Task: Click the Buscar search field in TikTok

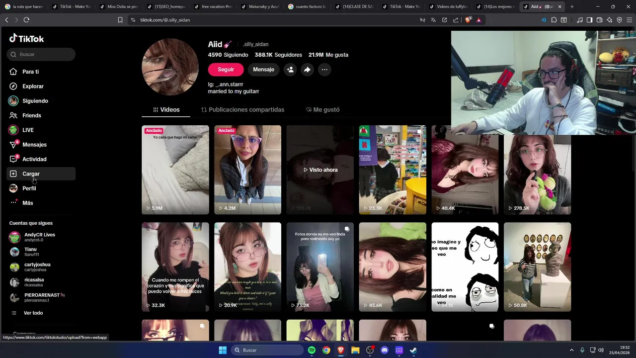Action: 41,54
